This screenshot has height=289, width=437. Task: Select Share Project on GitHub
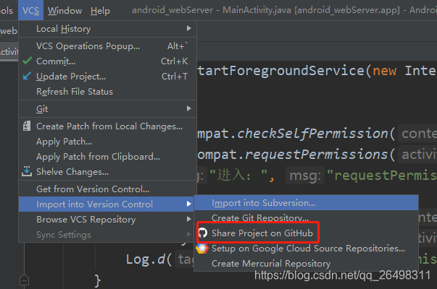(307, 233)
